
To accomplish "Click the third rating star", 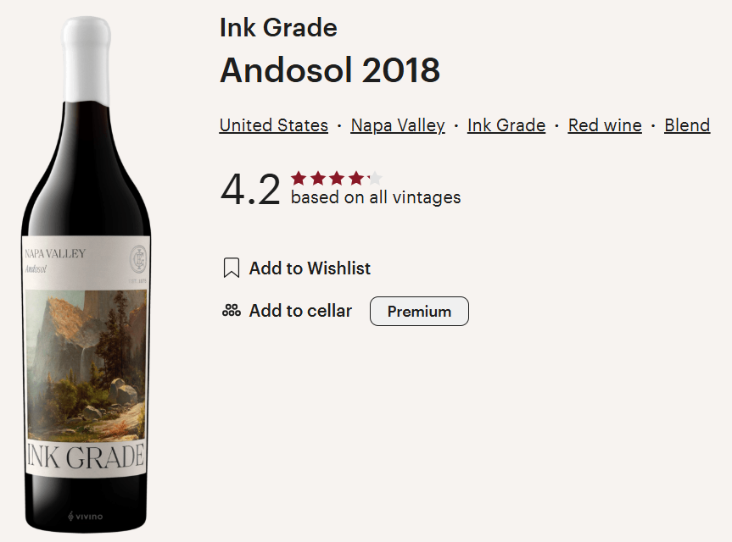I will point(336,178).
